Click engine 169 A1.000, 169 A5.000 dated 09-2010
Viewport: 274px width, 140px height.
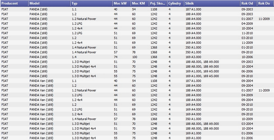tap(202, 76)
